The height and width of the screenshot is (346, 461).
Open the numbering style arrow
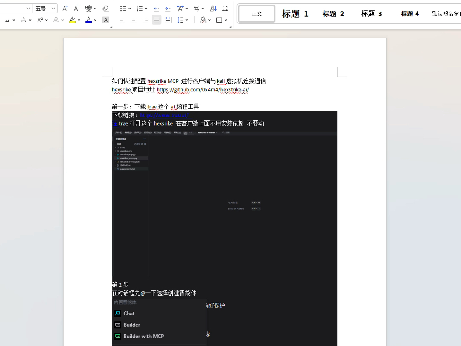click(146, 9)
